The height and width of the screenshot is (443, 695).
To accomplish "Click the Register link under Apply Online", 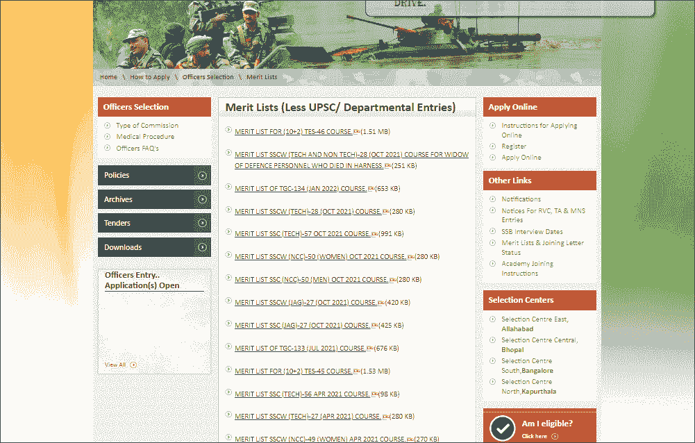I will pos(514,147).
